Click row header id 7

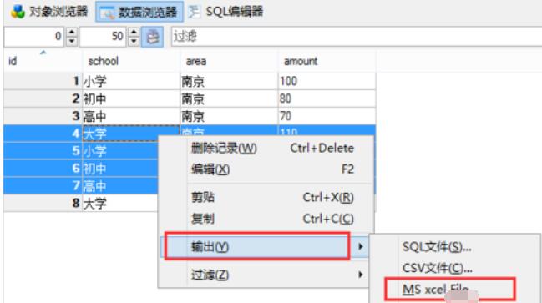pos(43,186)
